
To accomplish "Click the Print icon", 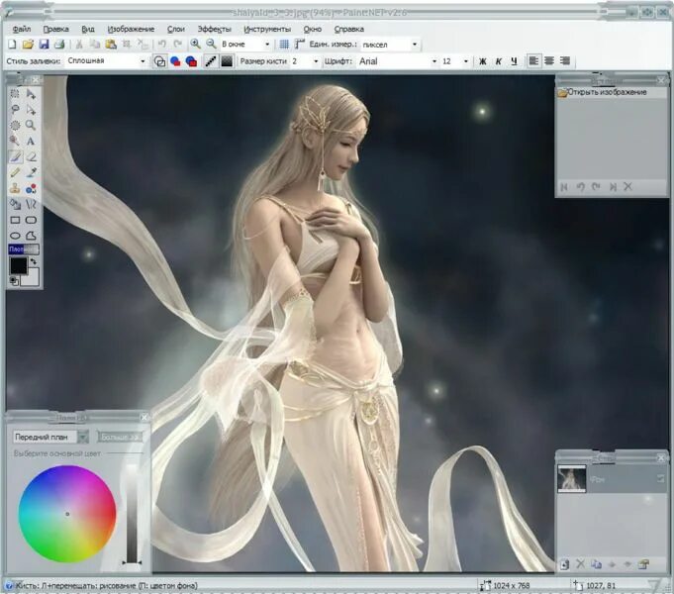I will tap(59, 44).
